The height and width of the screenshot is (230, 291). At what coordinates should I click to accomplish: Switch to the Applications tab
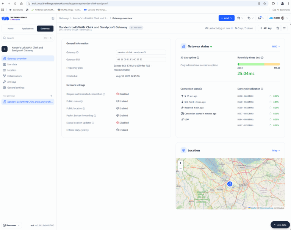click(28, 28)
